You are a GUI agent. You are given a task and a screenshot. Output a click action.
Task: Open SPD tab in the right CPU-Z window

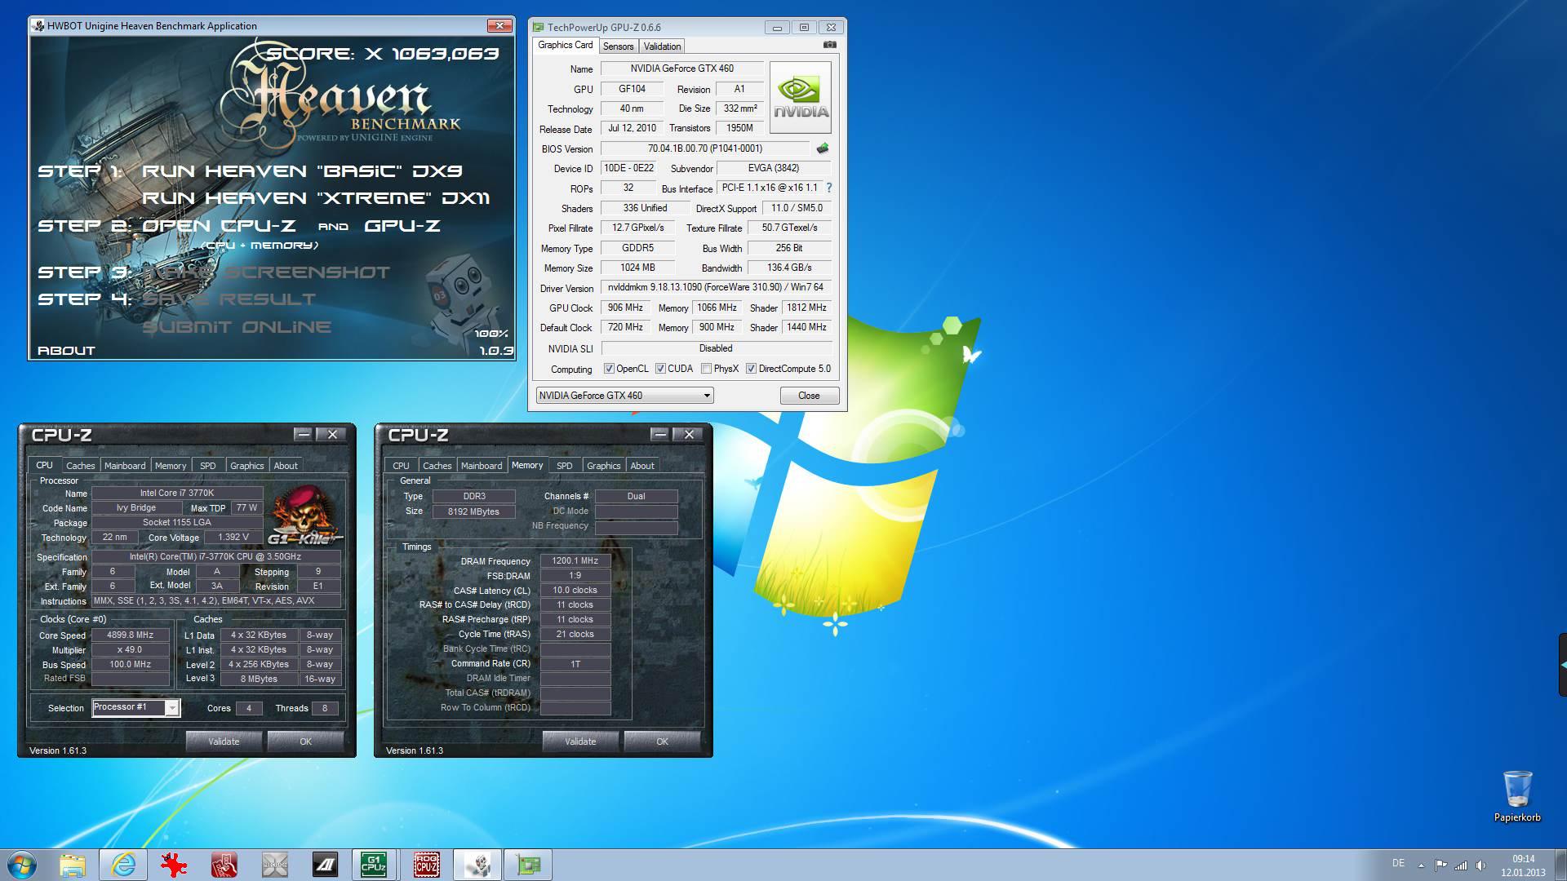point(564,466)
